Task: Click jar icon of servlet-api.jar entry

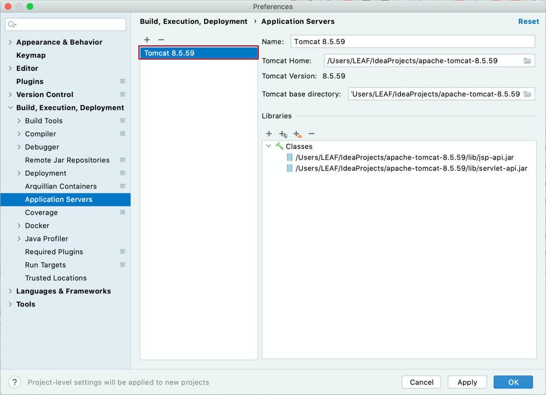Action: tap(289, 168)
